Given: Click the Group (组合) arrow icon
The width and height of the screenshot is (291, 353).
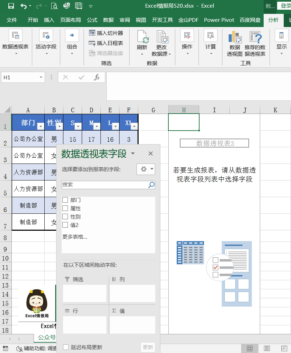Looking at the screenshot, I should (x=72, y=35).
